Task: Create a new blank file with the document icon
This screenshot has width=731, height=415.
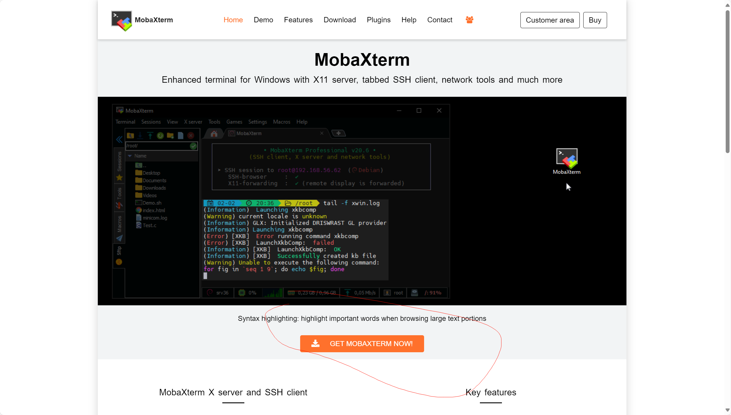Action: tap(180, 135)
